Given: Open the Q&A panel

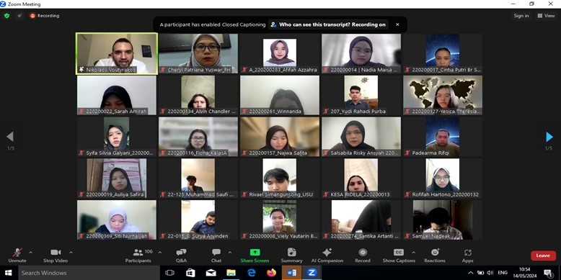Looking at the screenshot, I should pyautogui.click(x=181, y=256).
